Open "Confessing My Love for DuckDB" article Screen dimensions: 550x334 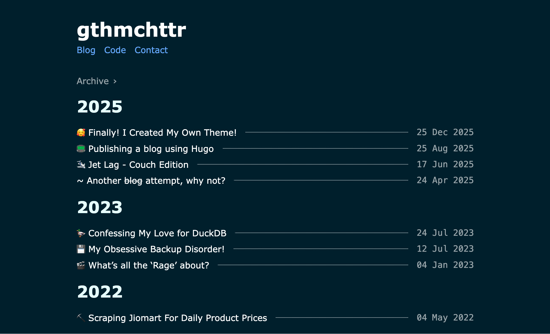[157, 233]
